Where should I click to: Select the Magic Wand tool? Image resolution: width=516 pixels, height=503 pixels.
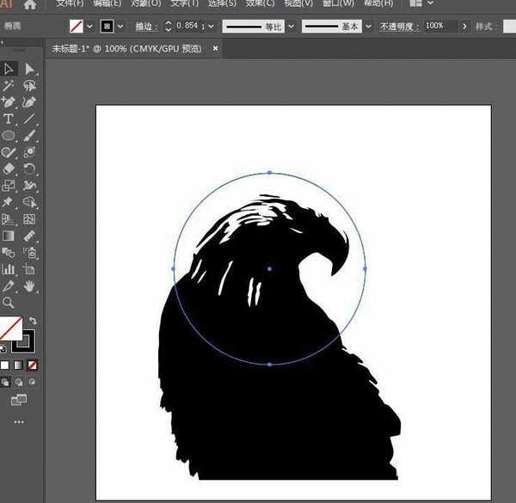point(9,86)
